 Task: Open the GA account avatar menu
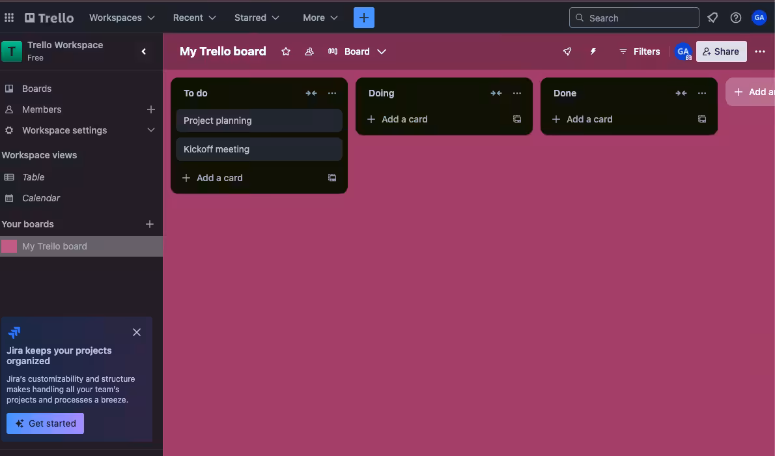[x=759, y=18]
